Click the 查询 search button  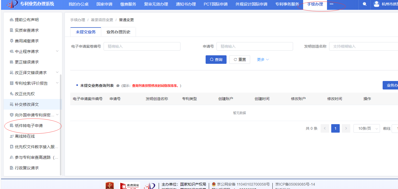click(x=216, y=60)
